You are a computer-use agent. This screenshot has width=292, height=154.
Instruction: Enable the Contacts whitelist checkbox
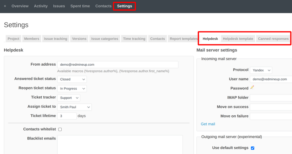[60, 129]
